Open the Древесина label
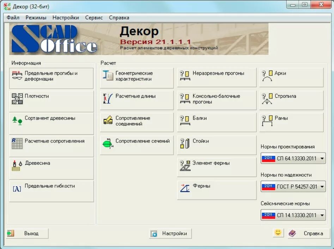334x249 pixels. [37, 163]
